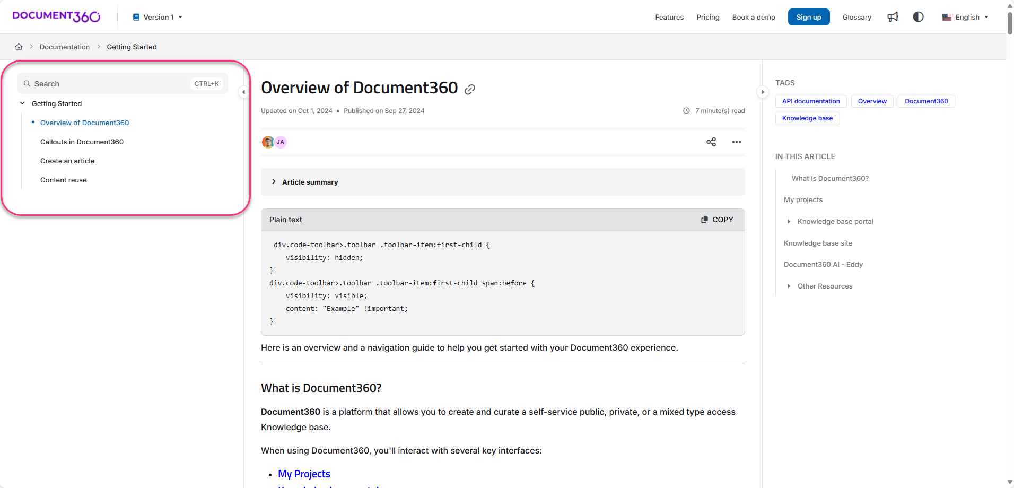
Task: Click the 7 minute(s) read clock icon
Action: pyautogui.click(x=686, y=111)
